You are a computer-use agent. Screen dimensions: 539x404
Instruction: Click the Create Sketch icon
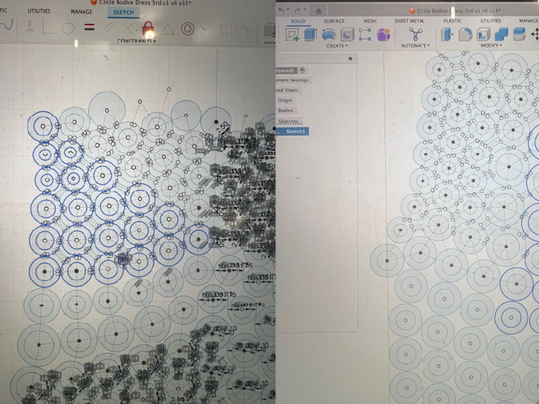tap(292, 35)
